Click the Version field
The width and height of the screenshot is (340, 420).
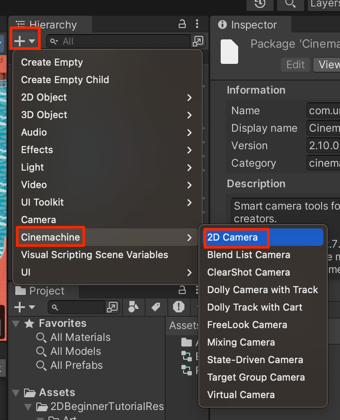point(323,145)
